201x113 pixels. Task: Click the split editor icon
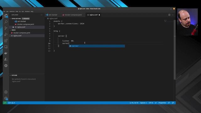[x=169, y=15]
